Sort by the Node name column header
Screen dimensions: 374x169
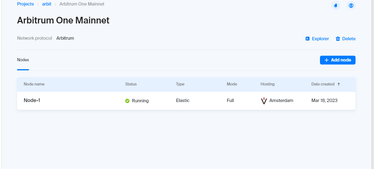(34, 84)
